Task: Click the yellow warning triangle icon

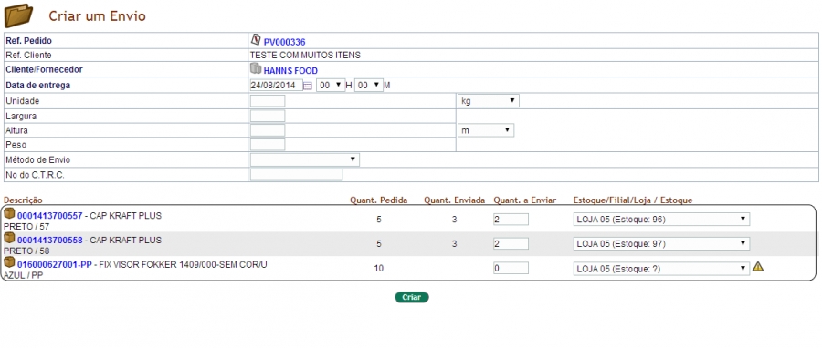Action: 758,267
